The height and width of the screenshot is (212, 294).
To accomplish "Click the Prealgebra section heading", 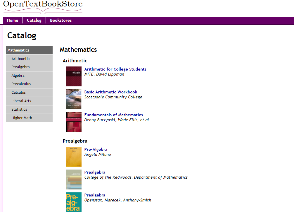I will point(75,141).
